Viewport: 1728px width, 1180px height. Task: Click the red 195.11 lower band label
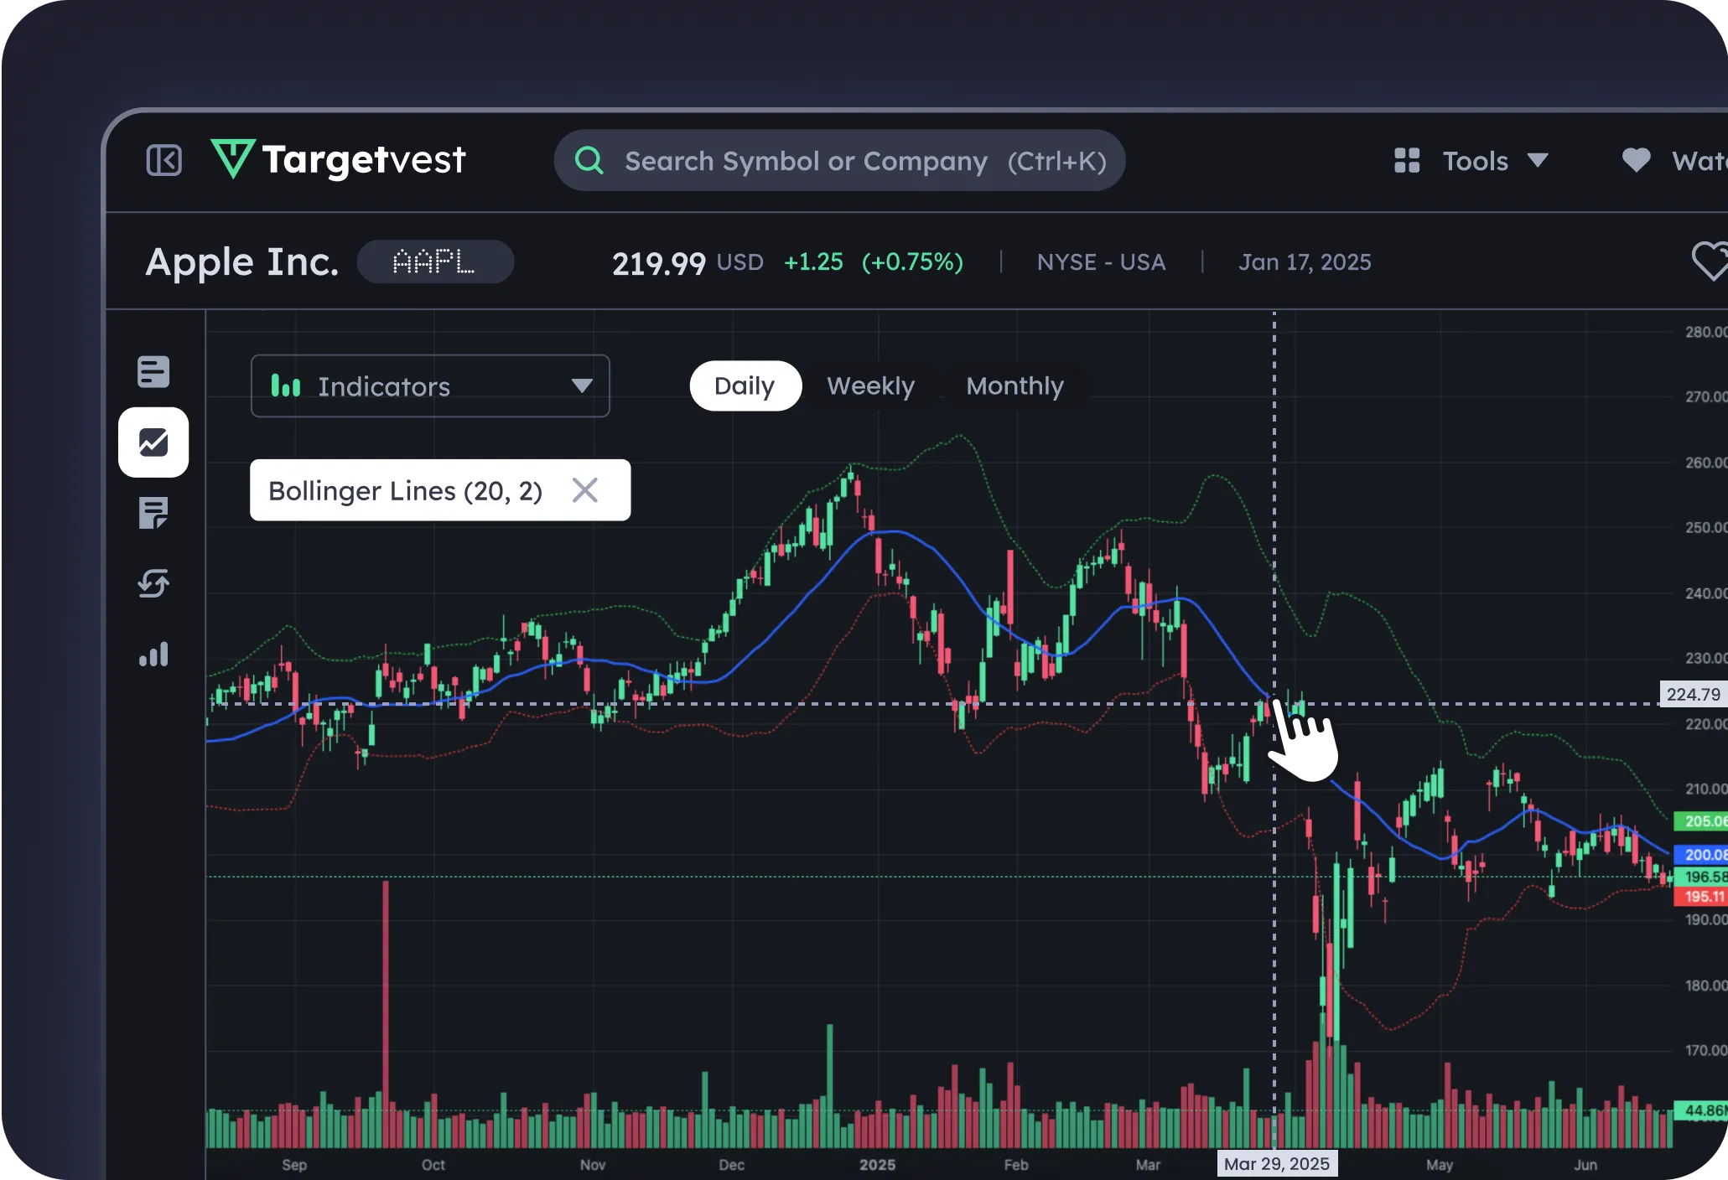point(1701,897)
